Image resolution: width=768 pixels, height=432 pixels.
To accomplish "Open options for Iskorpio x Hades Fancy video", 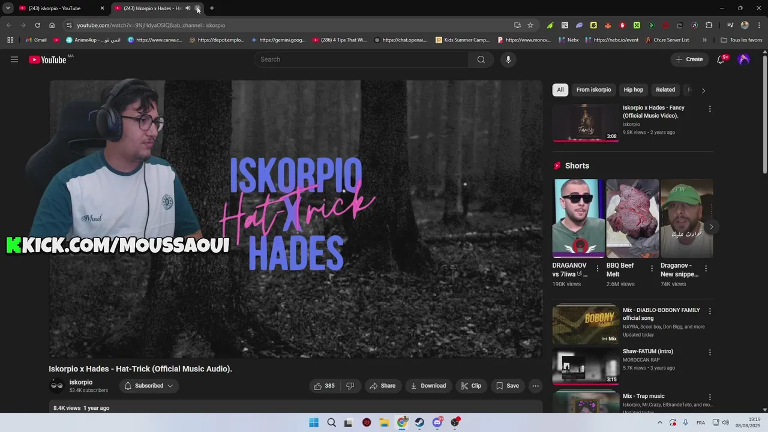I will [x=710, y=109].
